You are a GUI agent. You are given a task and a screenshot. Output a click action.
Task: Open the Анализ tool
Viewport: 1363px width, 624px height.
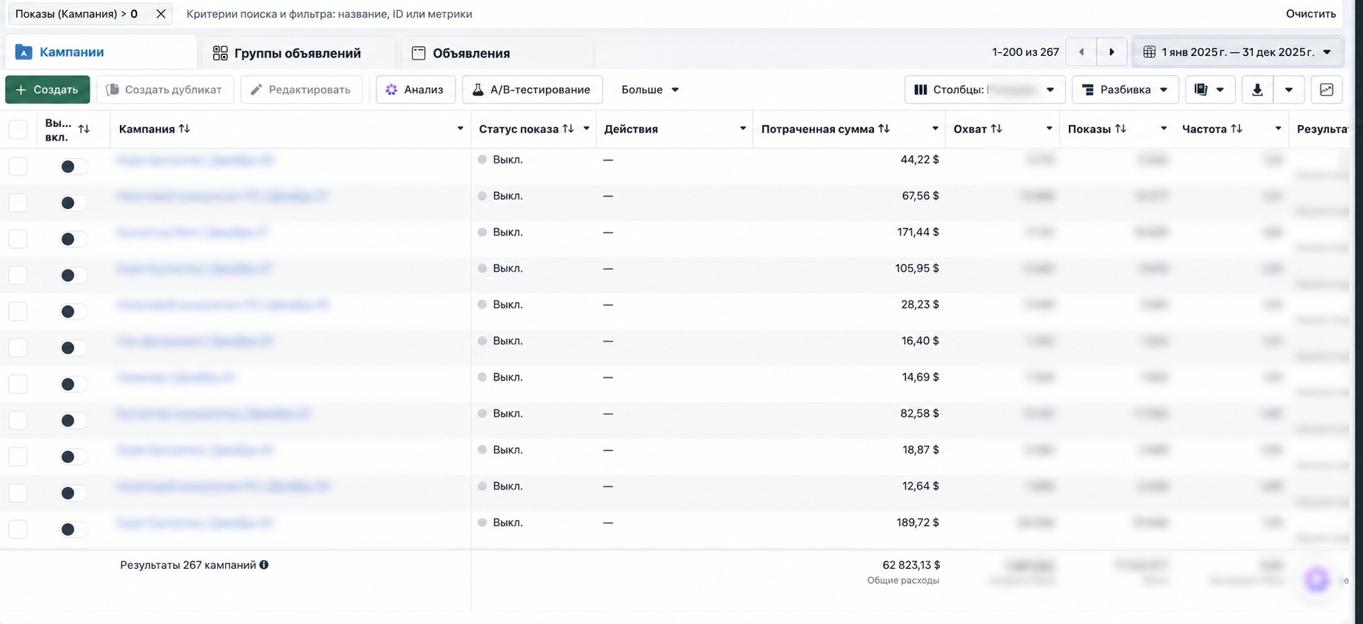click(x=416, y=90)
